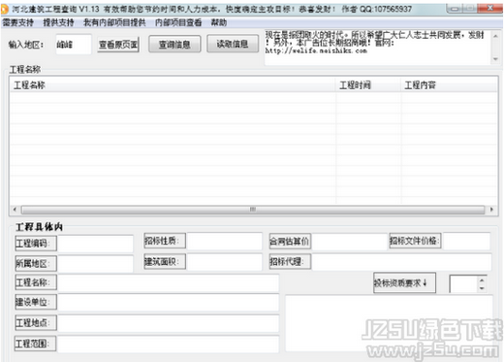Focus the 所属地区 text field

95,264
